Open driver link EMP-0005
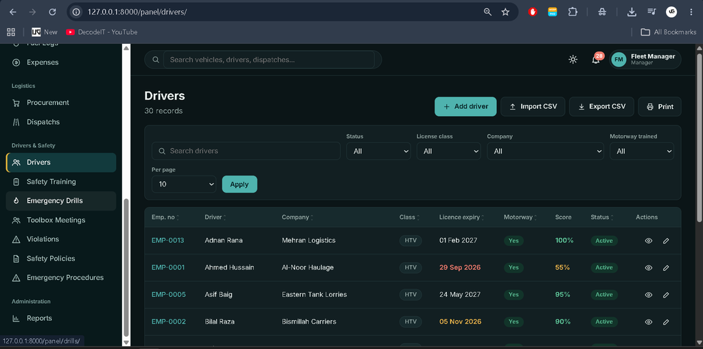The image size is (703, 349). 169,295
